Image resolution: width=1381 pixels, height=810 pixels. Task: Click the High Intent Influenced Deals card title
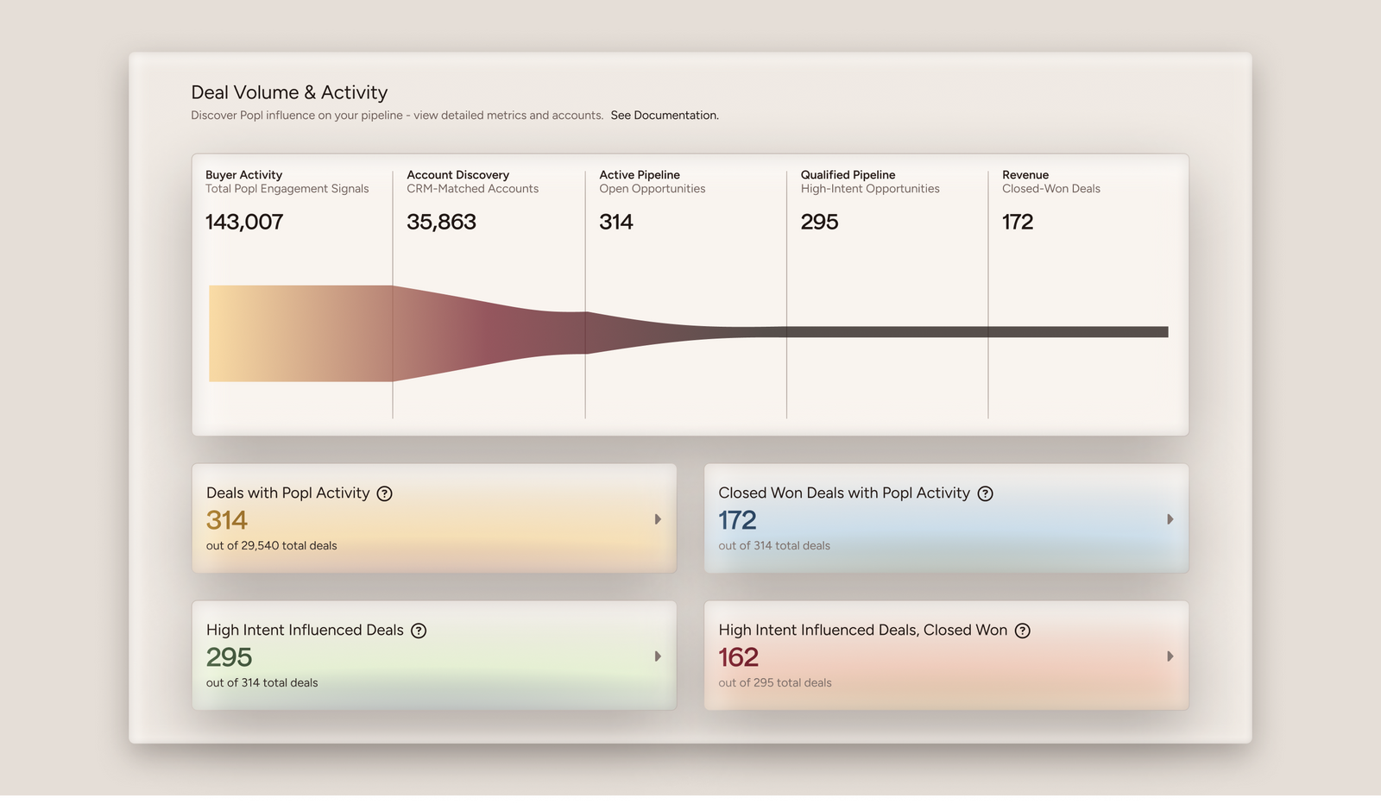[305, 631]
